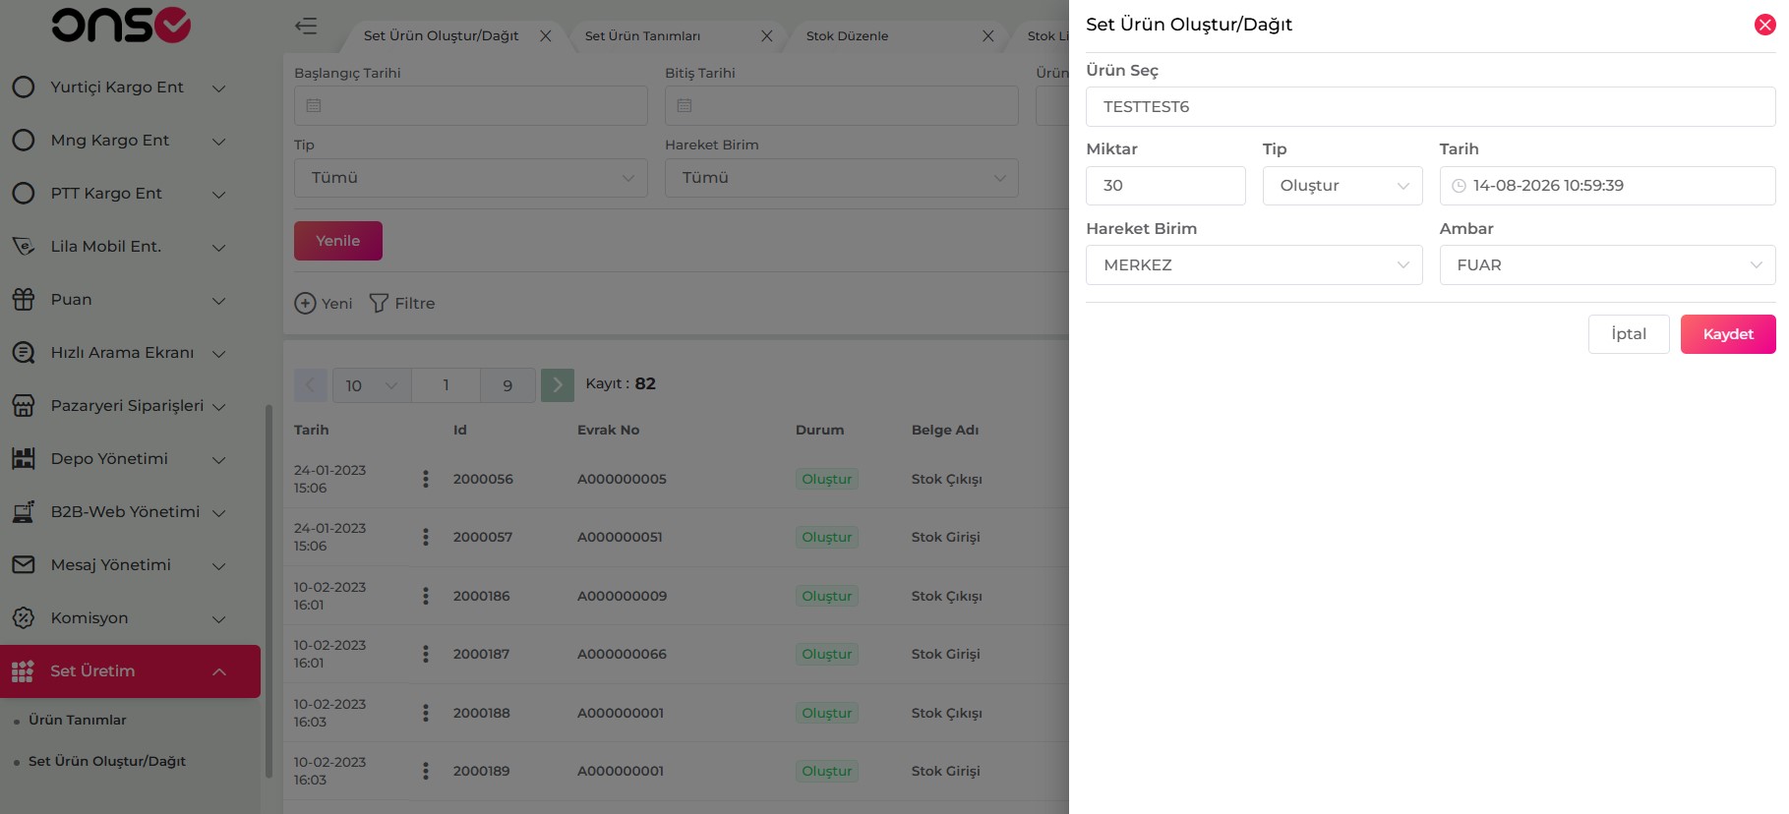The image size is (1789, 814).
Task: Click the Oluştur status badge for Id 2000056
Action: pos(827,479)
